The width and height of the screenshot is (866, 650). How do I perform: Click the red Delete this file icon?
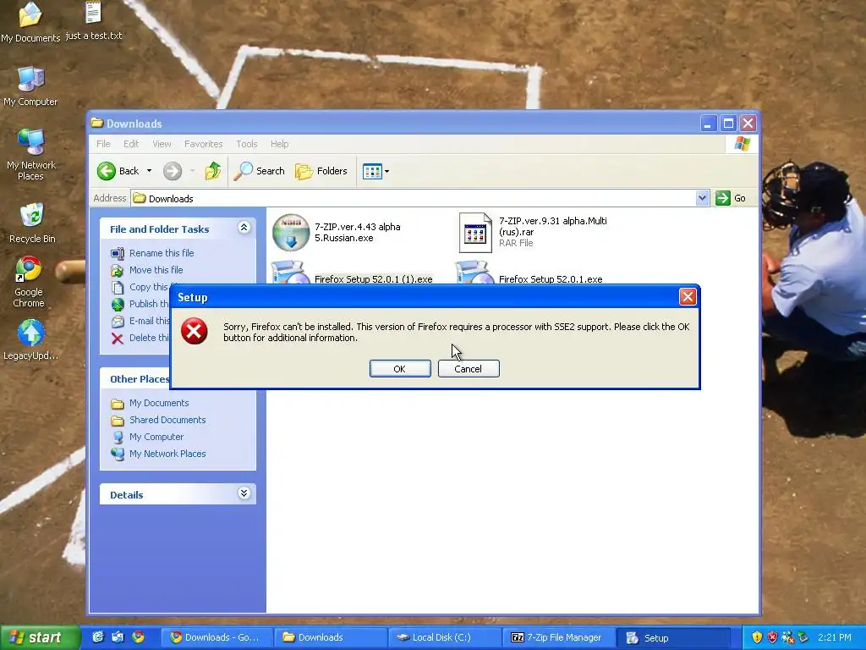point(117,339)
